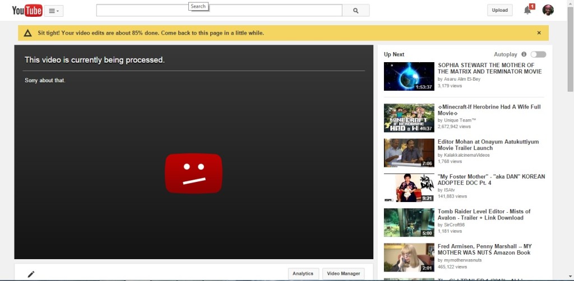Click the YouTube logo
This screenshot has width=574, height=281.
point(27,11)
